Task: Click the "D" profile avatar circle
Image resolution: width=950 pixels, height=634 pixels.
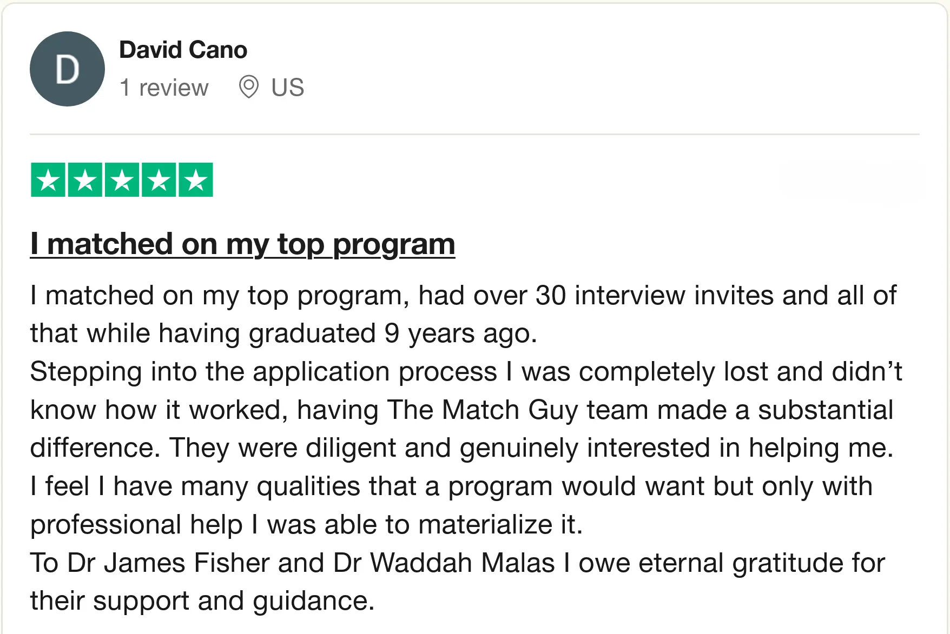Action: coord(67,69)
